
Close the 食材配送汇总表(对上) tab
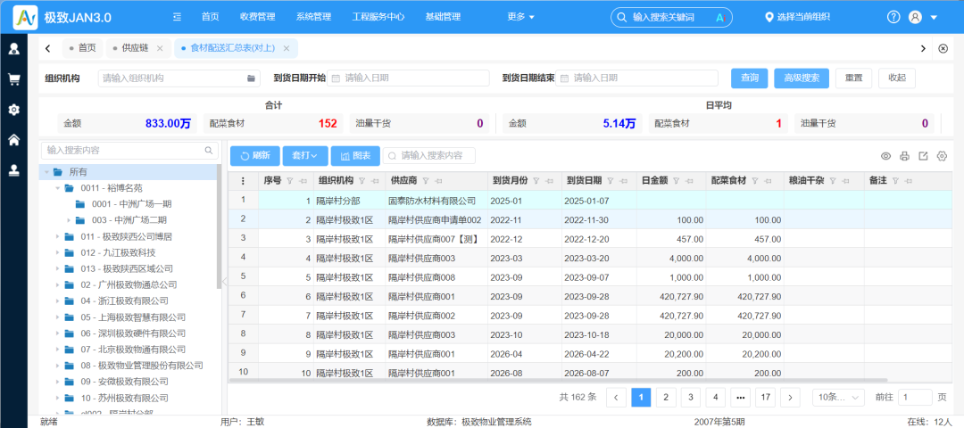[x=286, y=48]
